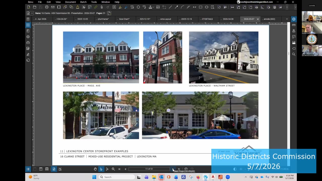This screenshot has width=322, height=181.
Task: Jump to the last page
Action: pos(179,169)
